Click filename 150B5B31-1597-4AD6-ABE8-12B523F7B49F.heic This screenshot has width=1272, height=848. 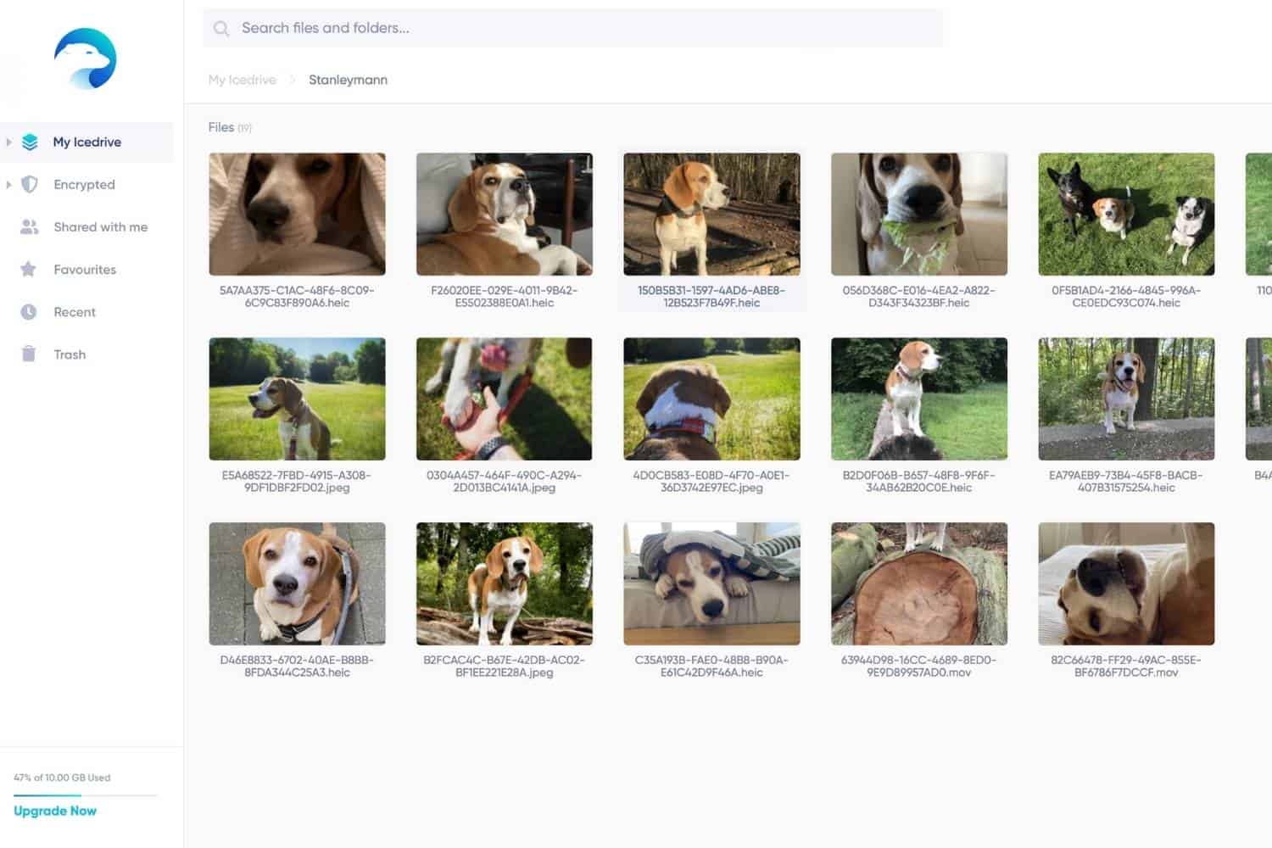[x=711, y=297]
